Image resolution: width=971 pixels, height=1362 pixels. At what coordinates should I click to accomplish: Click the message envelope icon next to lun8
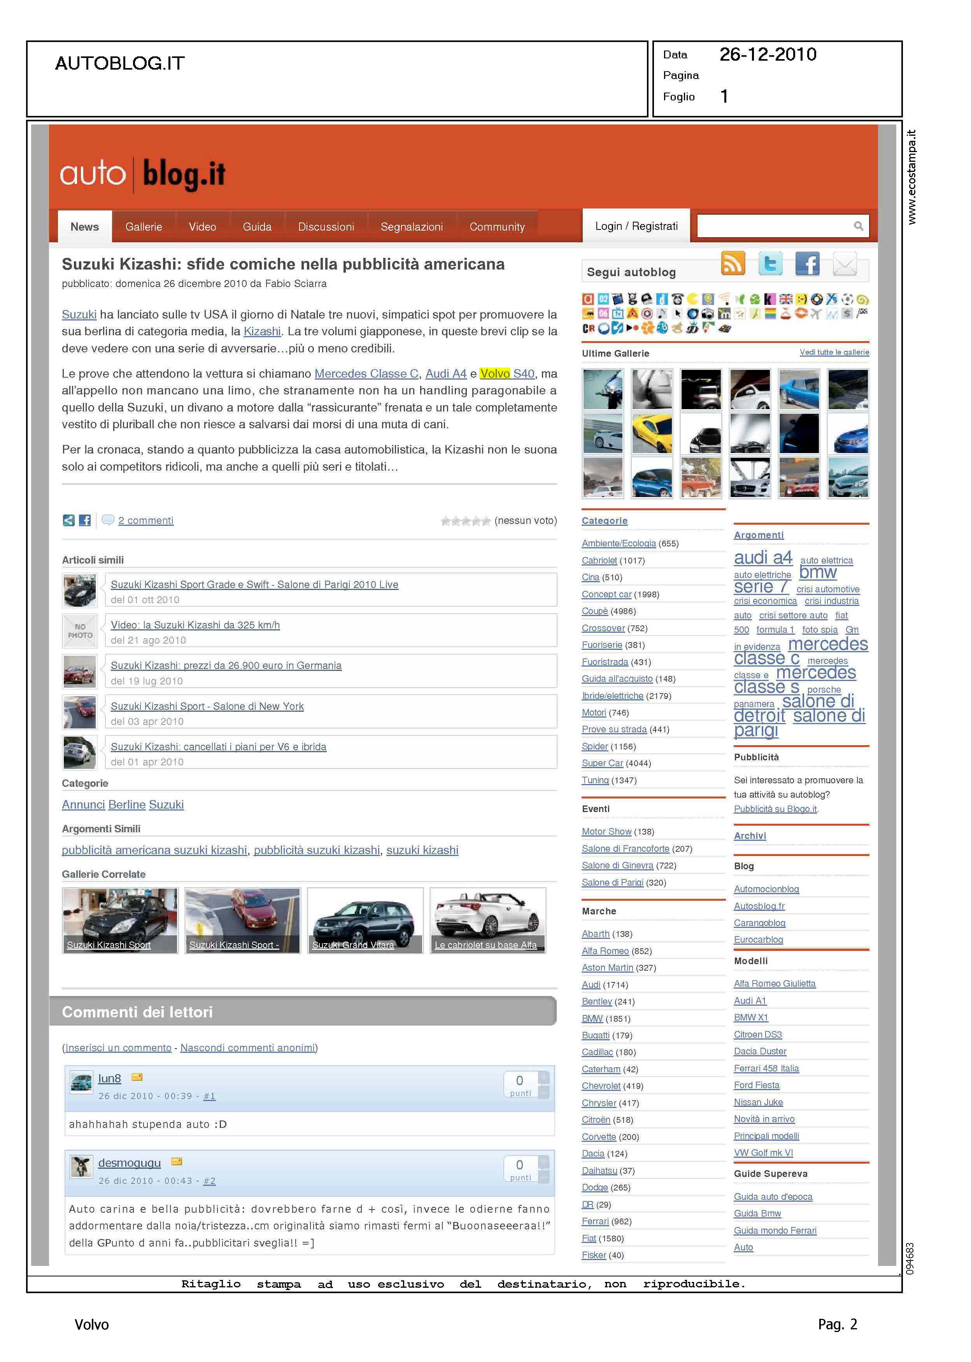click(x=137, y=1077)
